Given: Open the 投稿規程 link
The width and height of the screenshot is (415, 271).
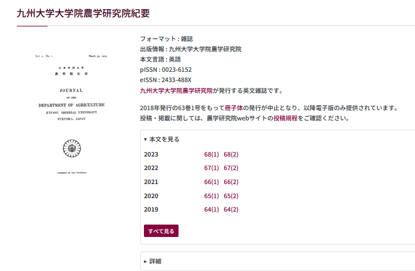Looking at the screenshot, I should point(286,118).
